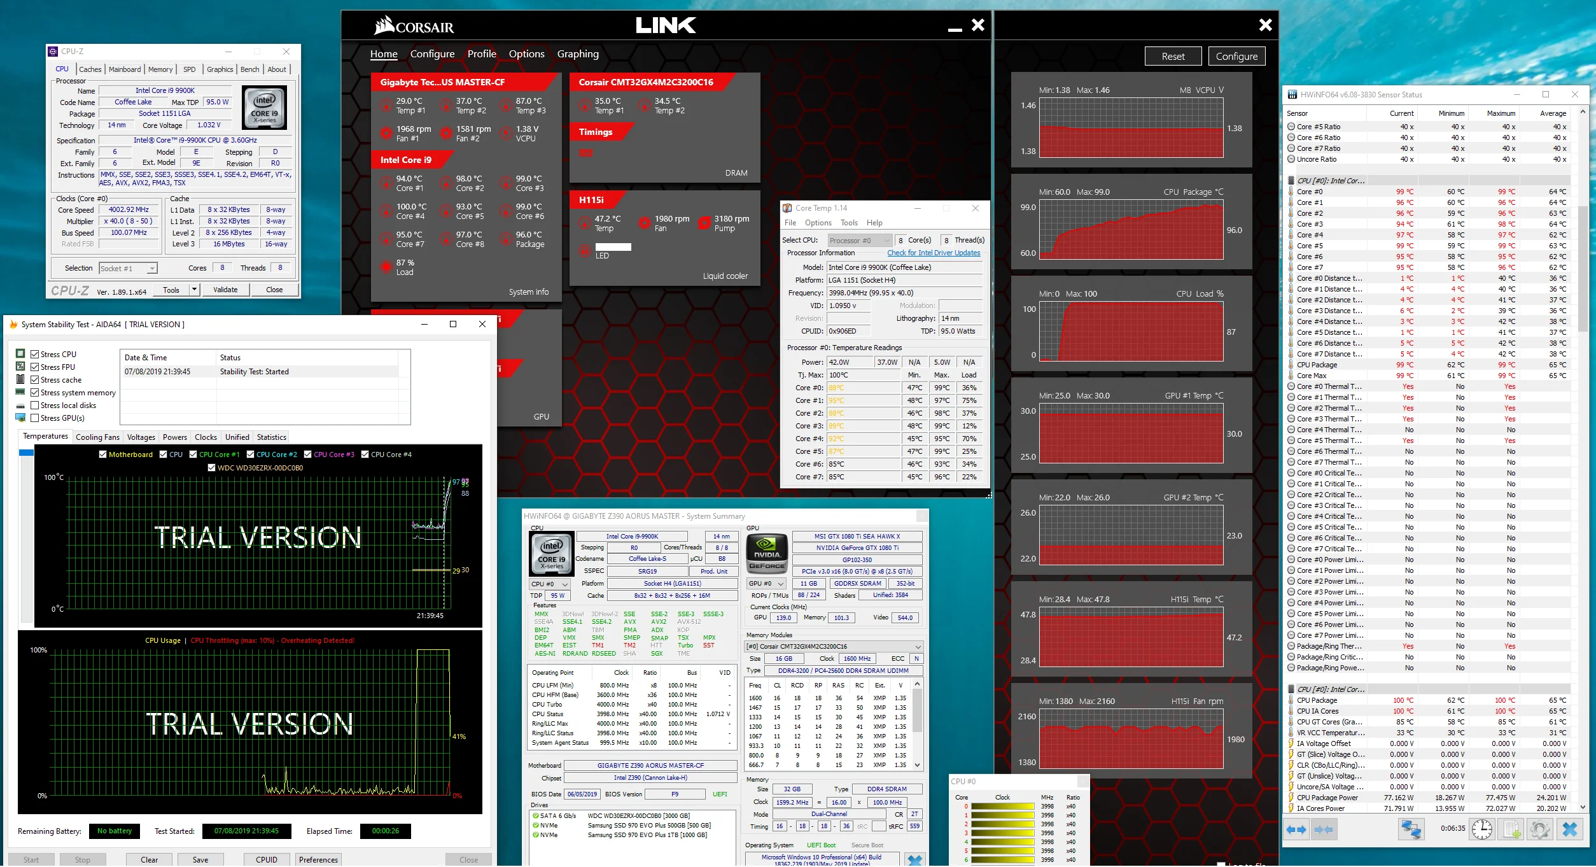The height and width of the screenshot is (867, 1596).
Task: Click the Timings bar icon in the DRAM panel
Action: (x=586, y=153)
